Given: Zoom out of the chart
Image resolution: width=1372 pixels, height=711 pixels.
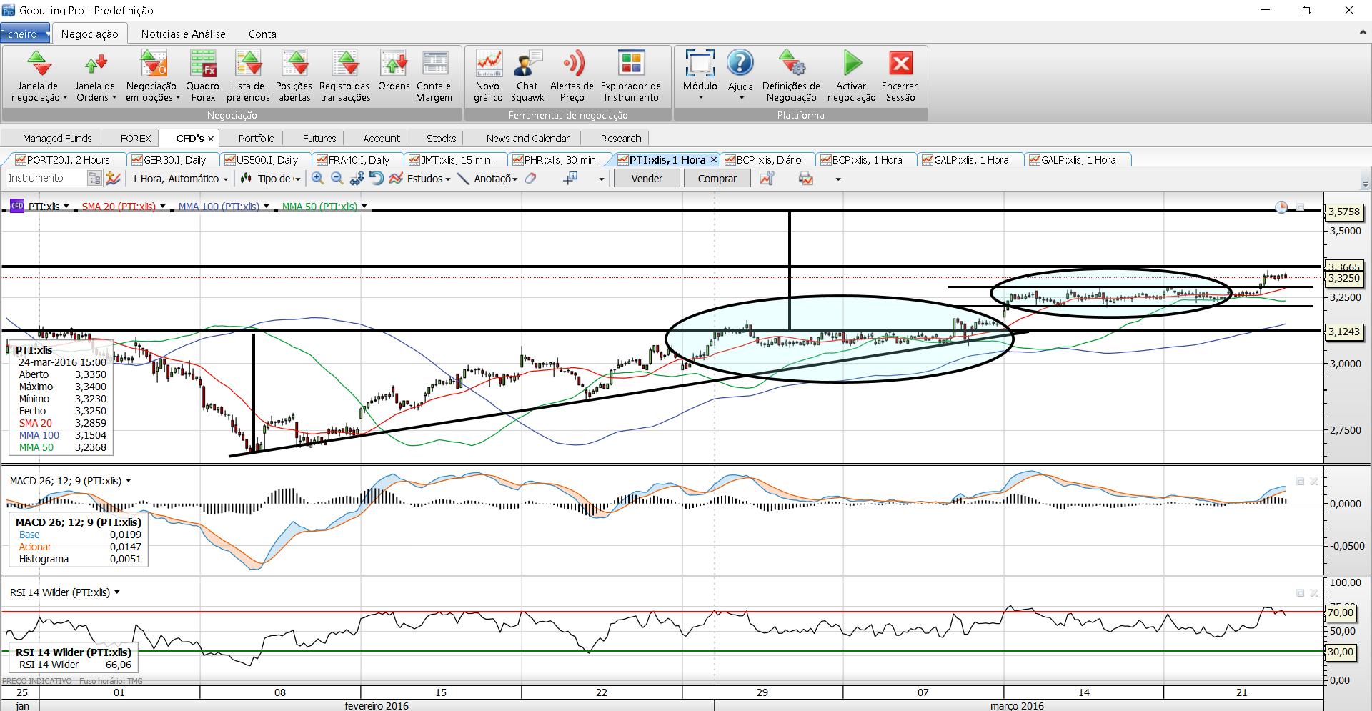Looking at the screenshot, I should click(x=337, y=179).
